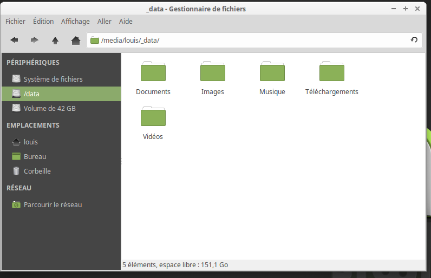Click the drive icon for Volume de 42 GB
431x278 pixels.
tap(16, 108)
